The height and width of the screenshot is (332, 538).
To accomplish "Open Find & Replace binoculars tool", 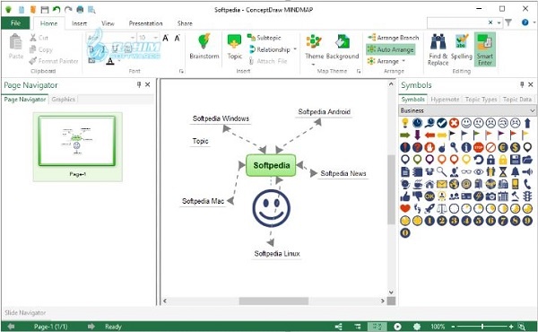I will coord(438,49).
